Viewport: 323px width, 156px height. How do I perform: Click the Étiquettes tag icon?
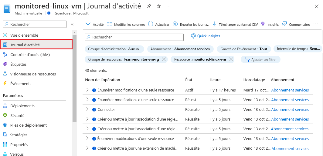click(5, 64)
